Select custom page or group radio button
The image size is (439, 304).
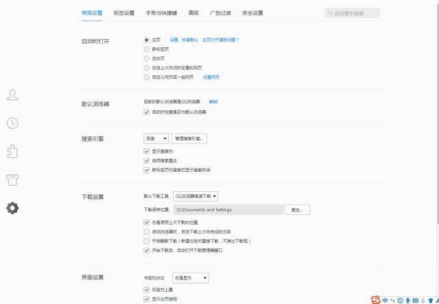click(146, 77)
